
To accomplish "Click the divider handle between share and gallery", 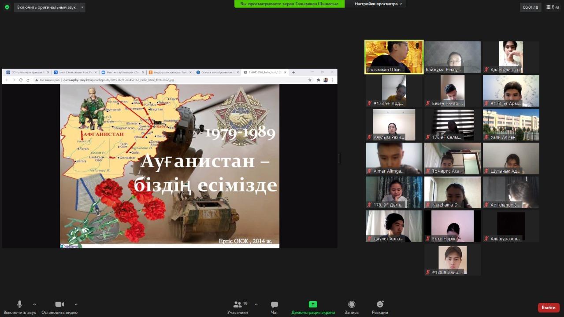I will (x=339, y=158).
